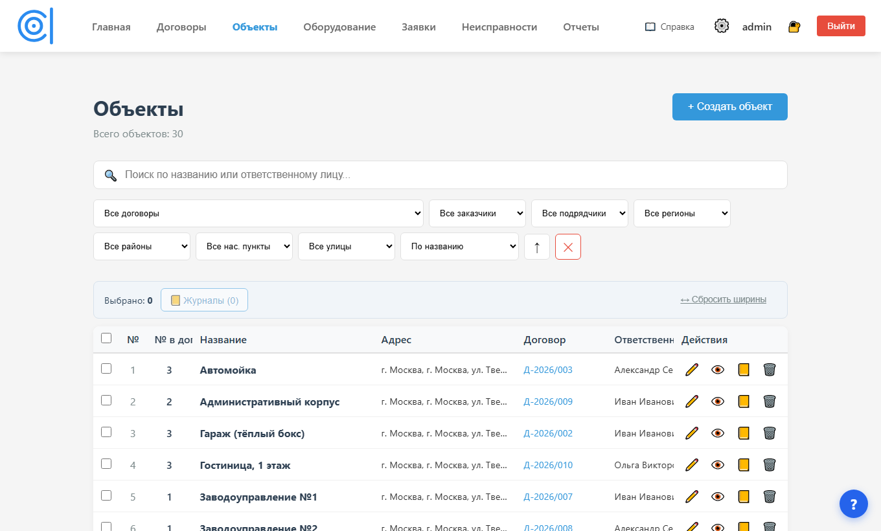Open contract link Д-2026/009
Screen dimensions: 881x531
[548, 401]
